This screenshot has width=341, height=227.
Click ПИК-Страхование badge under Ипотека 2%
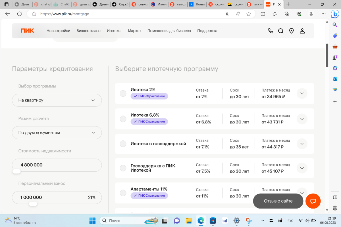pos(149,96)
